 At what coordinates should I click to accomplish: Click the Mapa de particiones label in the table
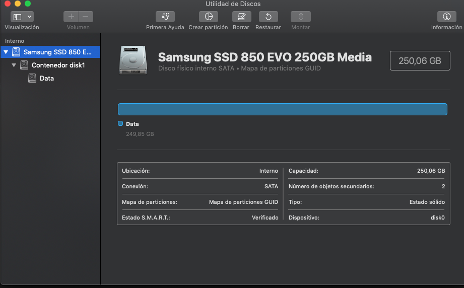150,202
